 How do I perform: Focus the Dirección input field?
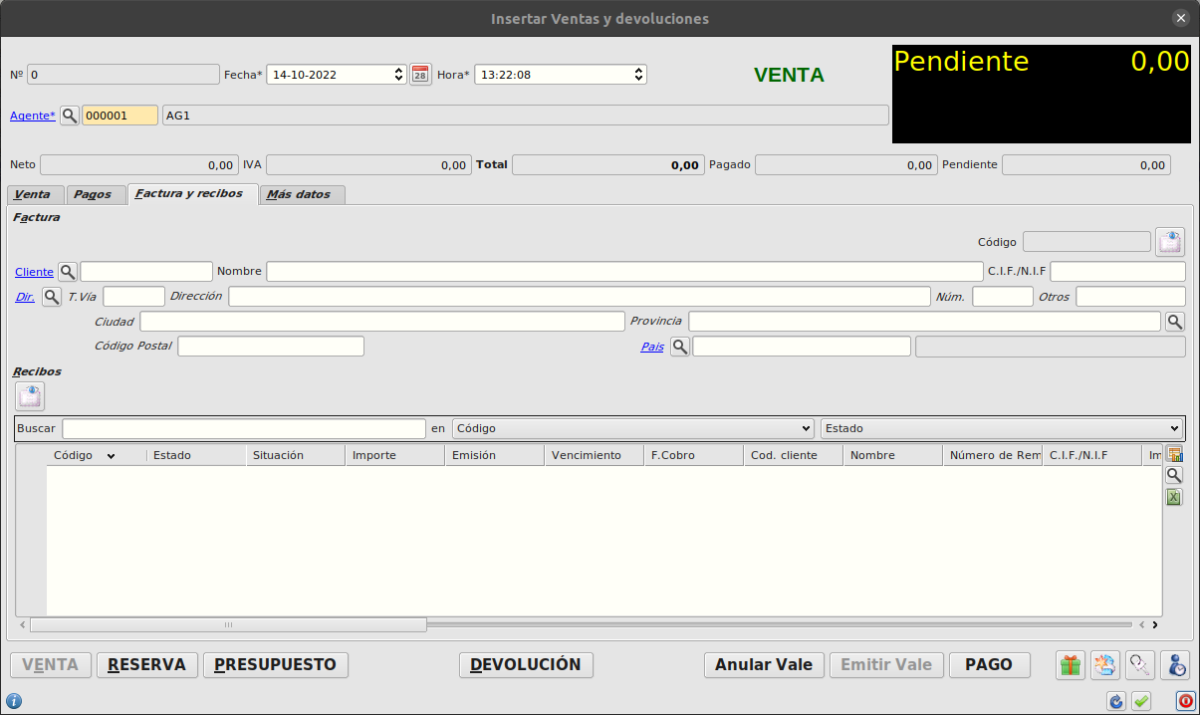point(580,297)
